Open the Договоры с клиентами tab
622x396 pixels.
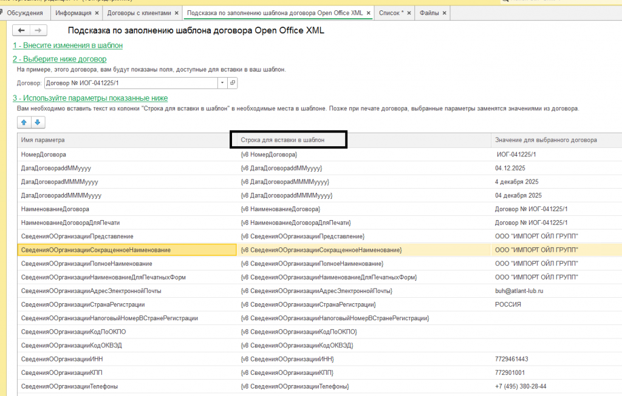(138, 13)
